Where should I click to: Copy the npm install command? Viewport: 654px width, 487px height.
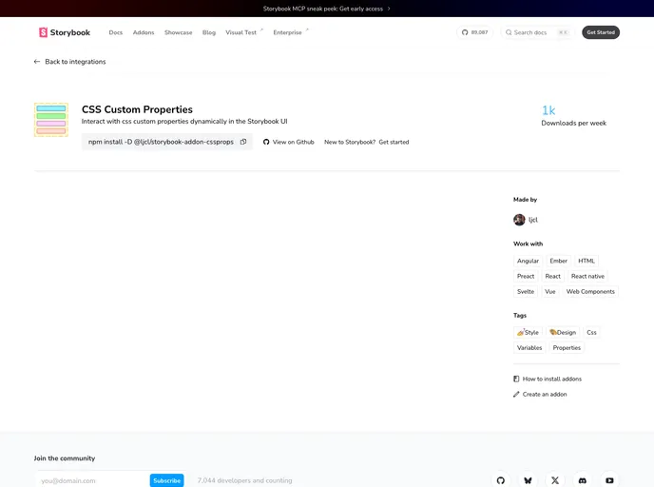click(243, 142)
